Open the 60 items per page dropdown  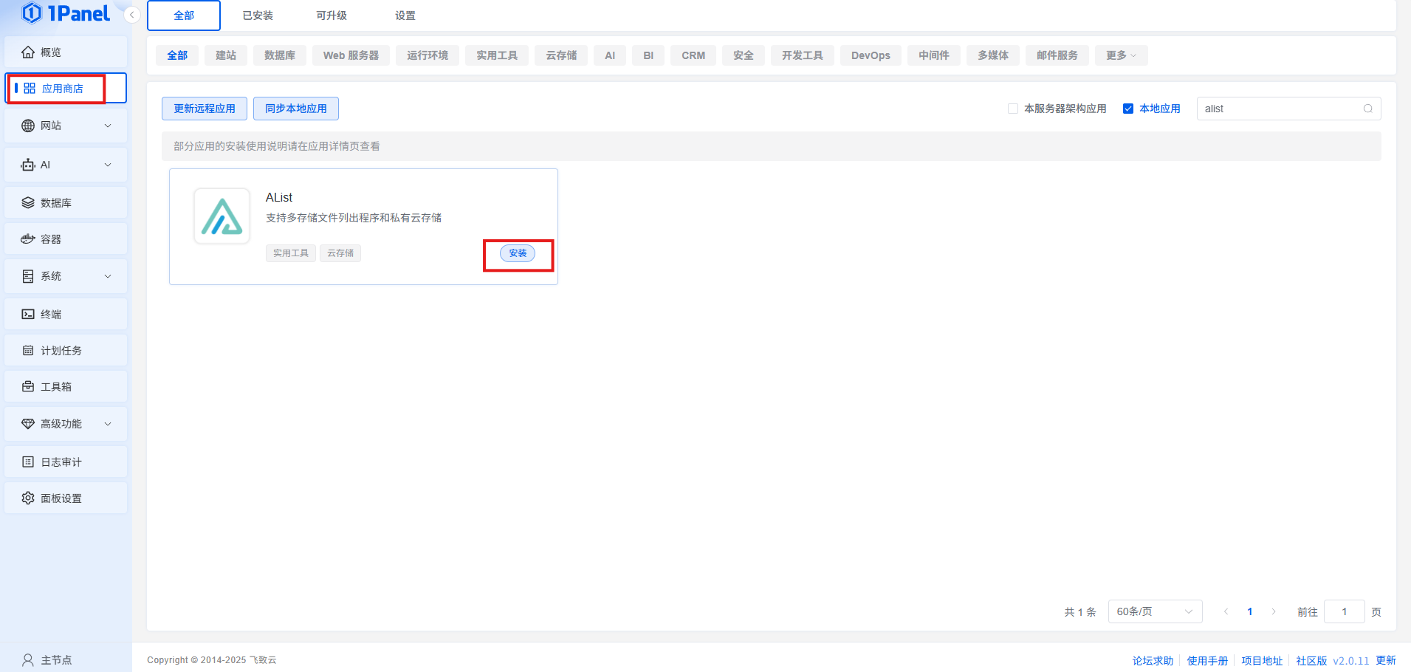(x=1154, y=611)
